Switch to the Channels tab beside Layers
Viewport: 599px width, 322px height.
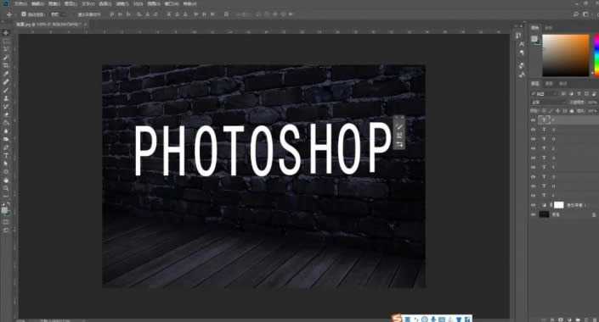549,83
